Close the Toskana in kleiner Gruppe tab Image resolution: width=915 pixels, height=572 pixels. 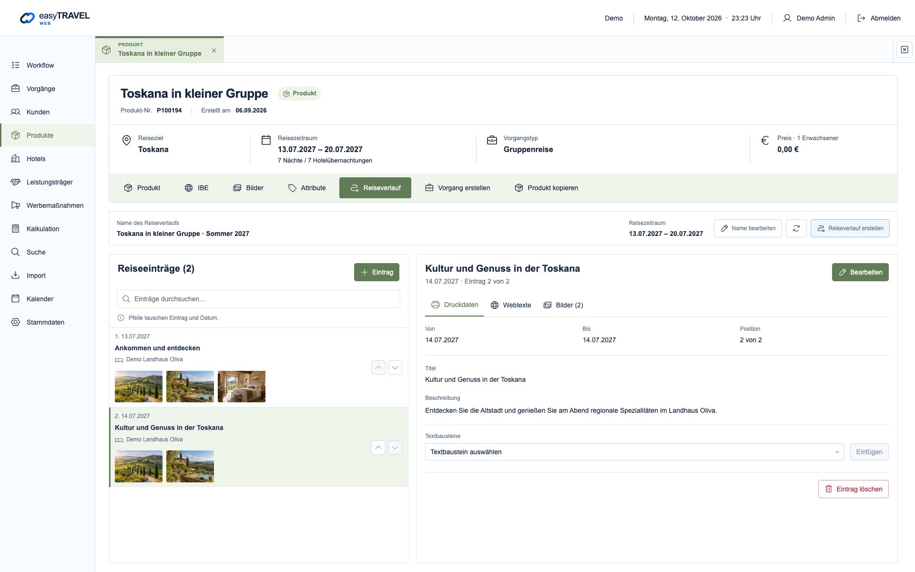coord(214,51)
